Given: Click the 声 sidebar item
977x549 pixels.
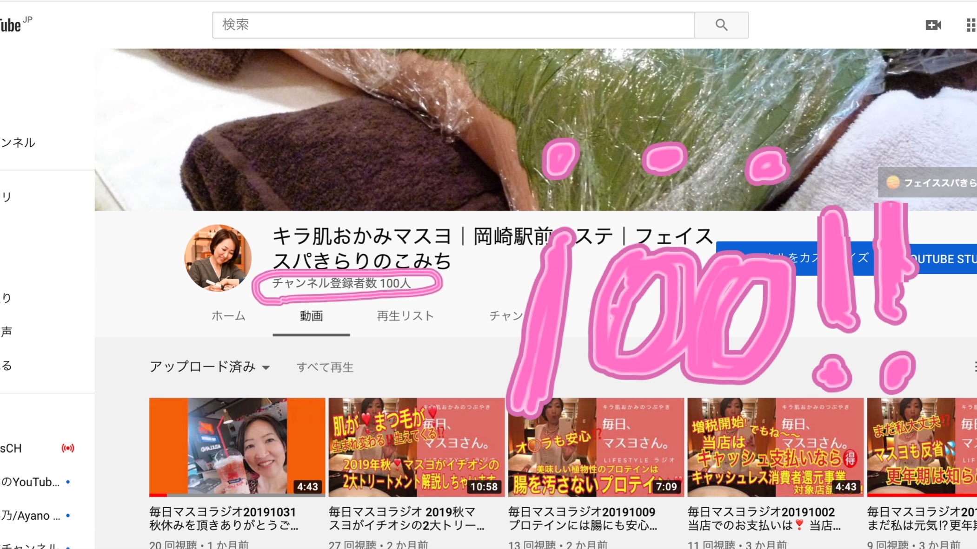Looking at the screenshot, I should [x=7, y=332].
